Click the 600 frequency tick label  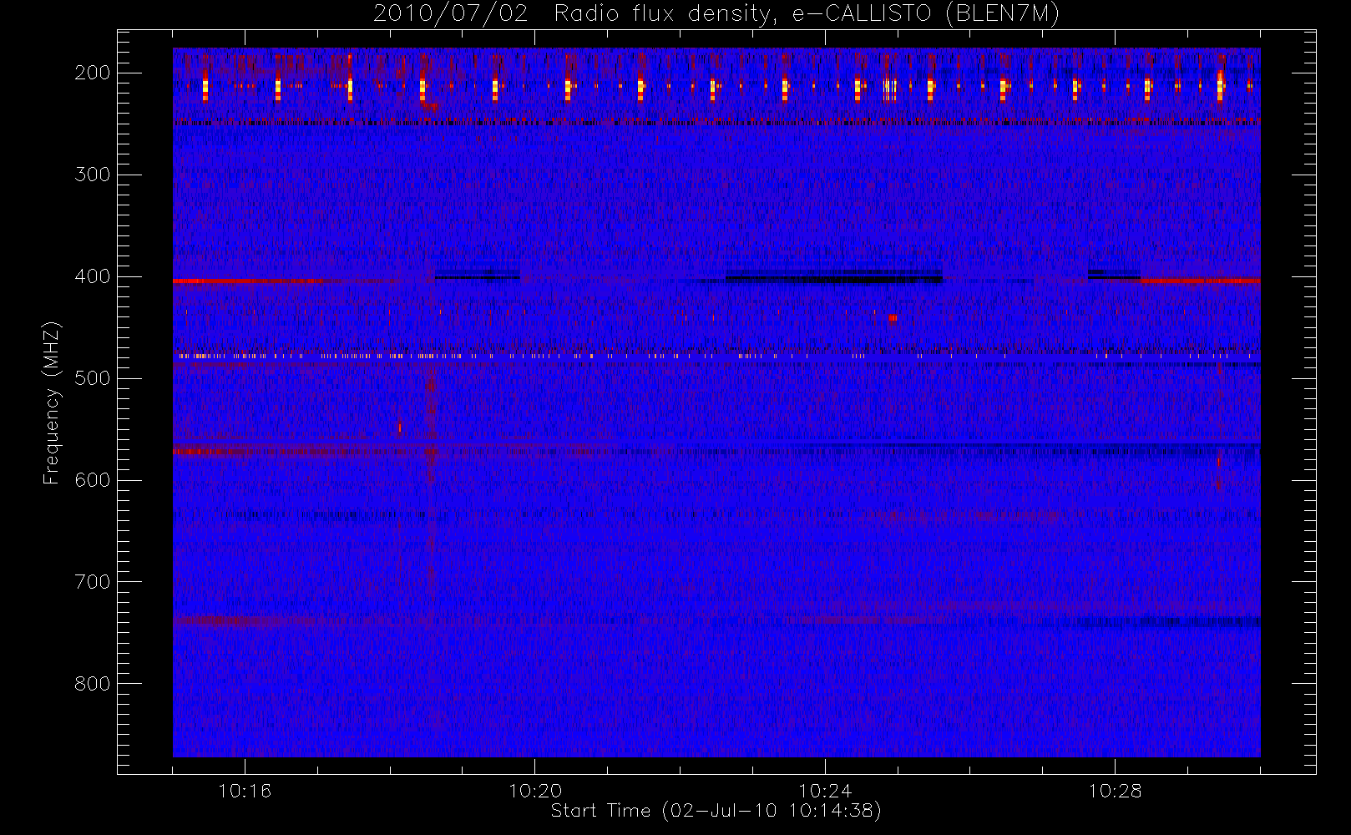pyautogui.click(x=92, y=480)
